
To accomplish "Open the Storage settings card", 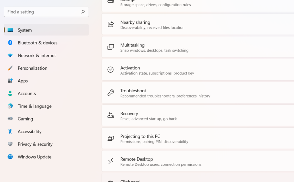I will pyautogui.click(x=198, y=6).
